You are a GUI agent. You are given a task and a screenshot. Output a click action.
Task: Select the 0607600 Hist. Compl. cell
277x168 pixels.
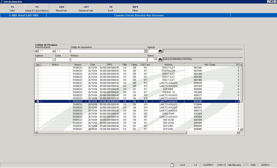[x=210, y=71]
